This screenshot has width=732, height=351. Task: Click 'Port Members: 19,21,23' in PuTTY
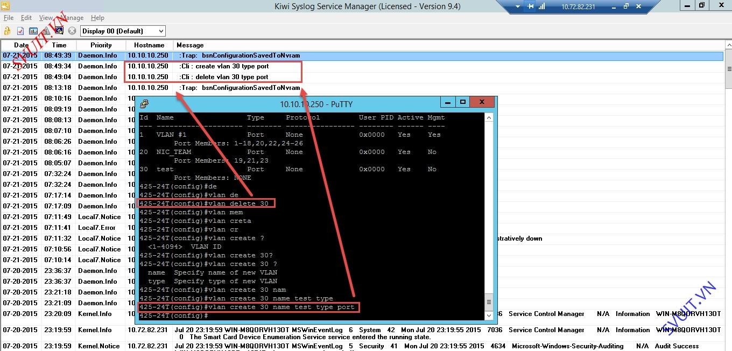click(x=221, y=160)
